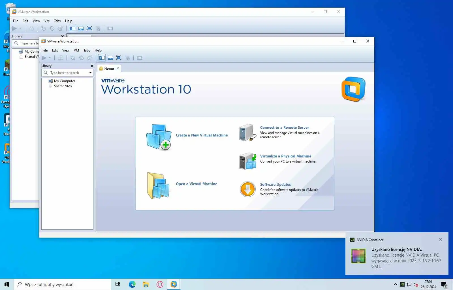Click the Unity mode icon in front window
Viewport: 453px width, 290px height.
(128, 58)
